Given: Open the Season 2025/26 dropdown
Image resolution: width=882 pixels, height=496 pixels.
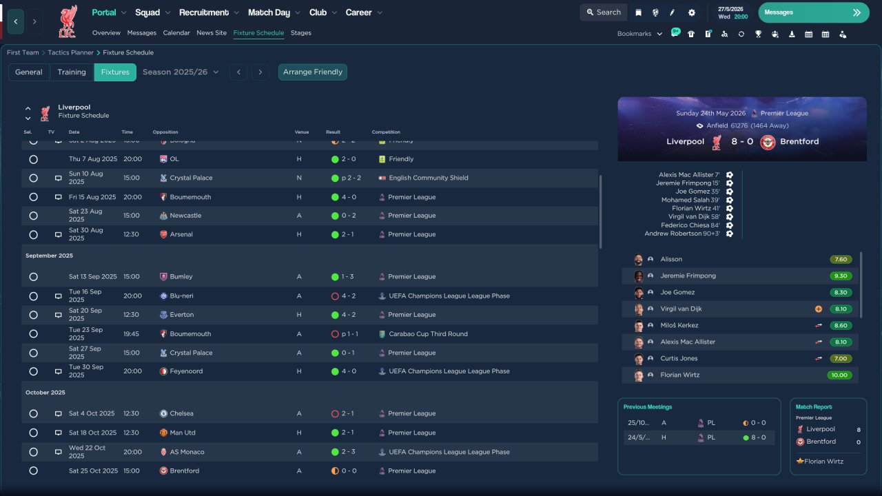Looking at the screenshot, I should coord(181,72).
